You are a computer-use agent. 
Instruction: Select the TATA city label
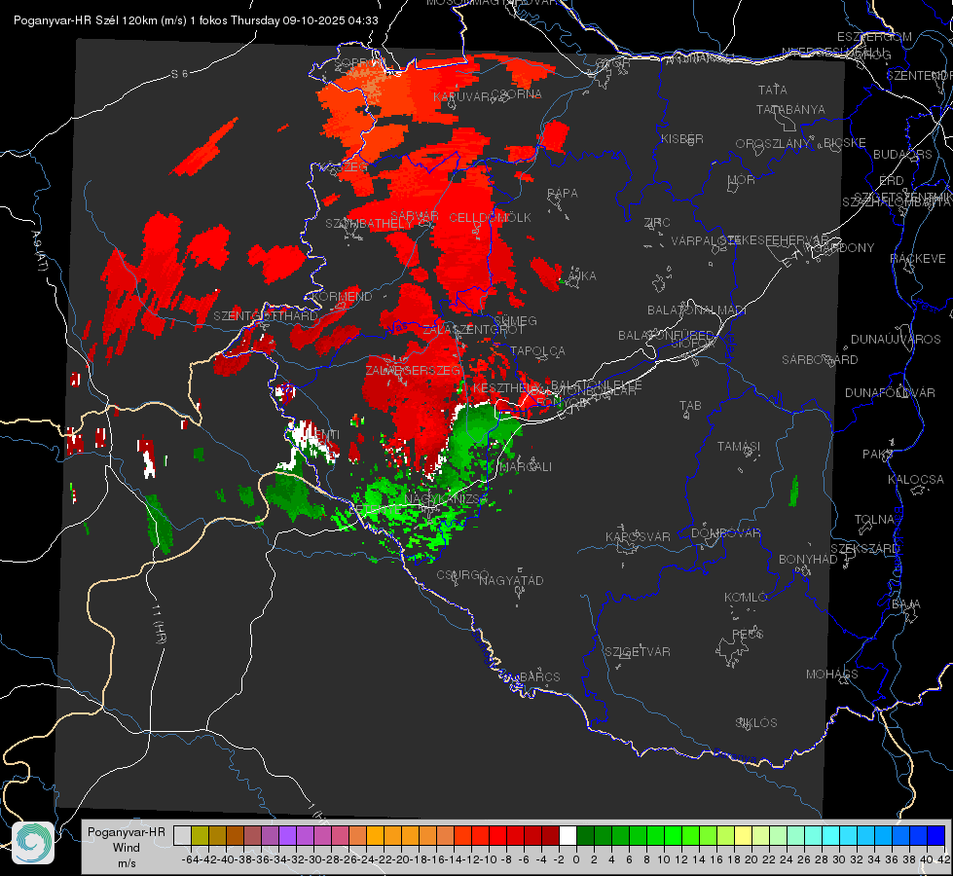pyautogui.click(x=773, y=90)
